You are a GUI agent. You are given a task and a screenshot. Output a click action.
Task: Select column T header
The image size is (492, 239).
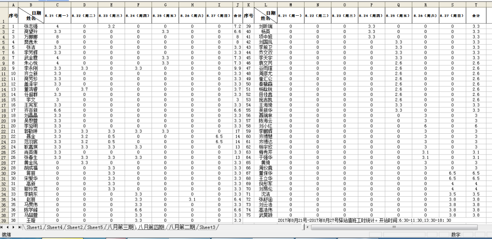tap(476, 5)
